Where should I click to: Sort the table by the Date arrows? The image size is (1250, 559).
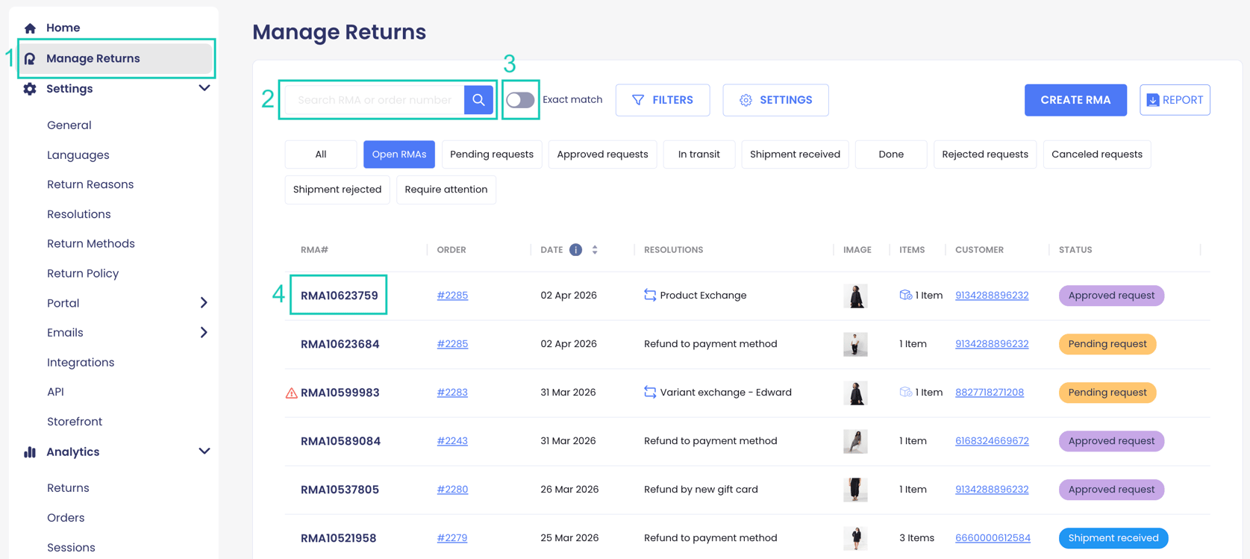point(595,250)
